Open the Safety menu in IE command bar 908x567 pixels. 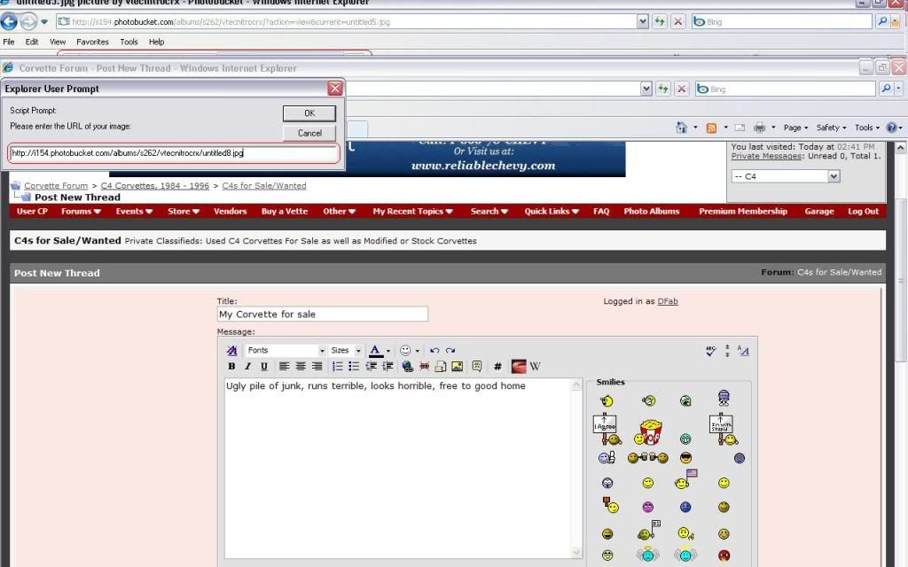[x=830, y=128]
